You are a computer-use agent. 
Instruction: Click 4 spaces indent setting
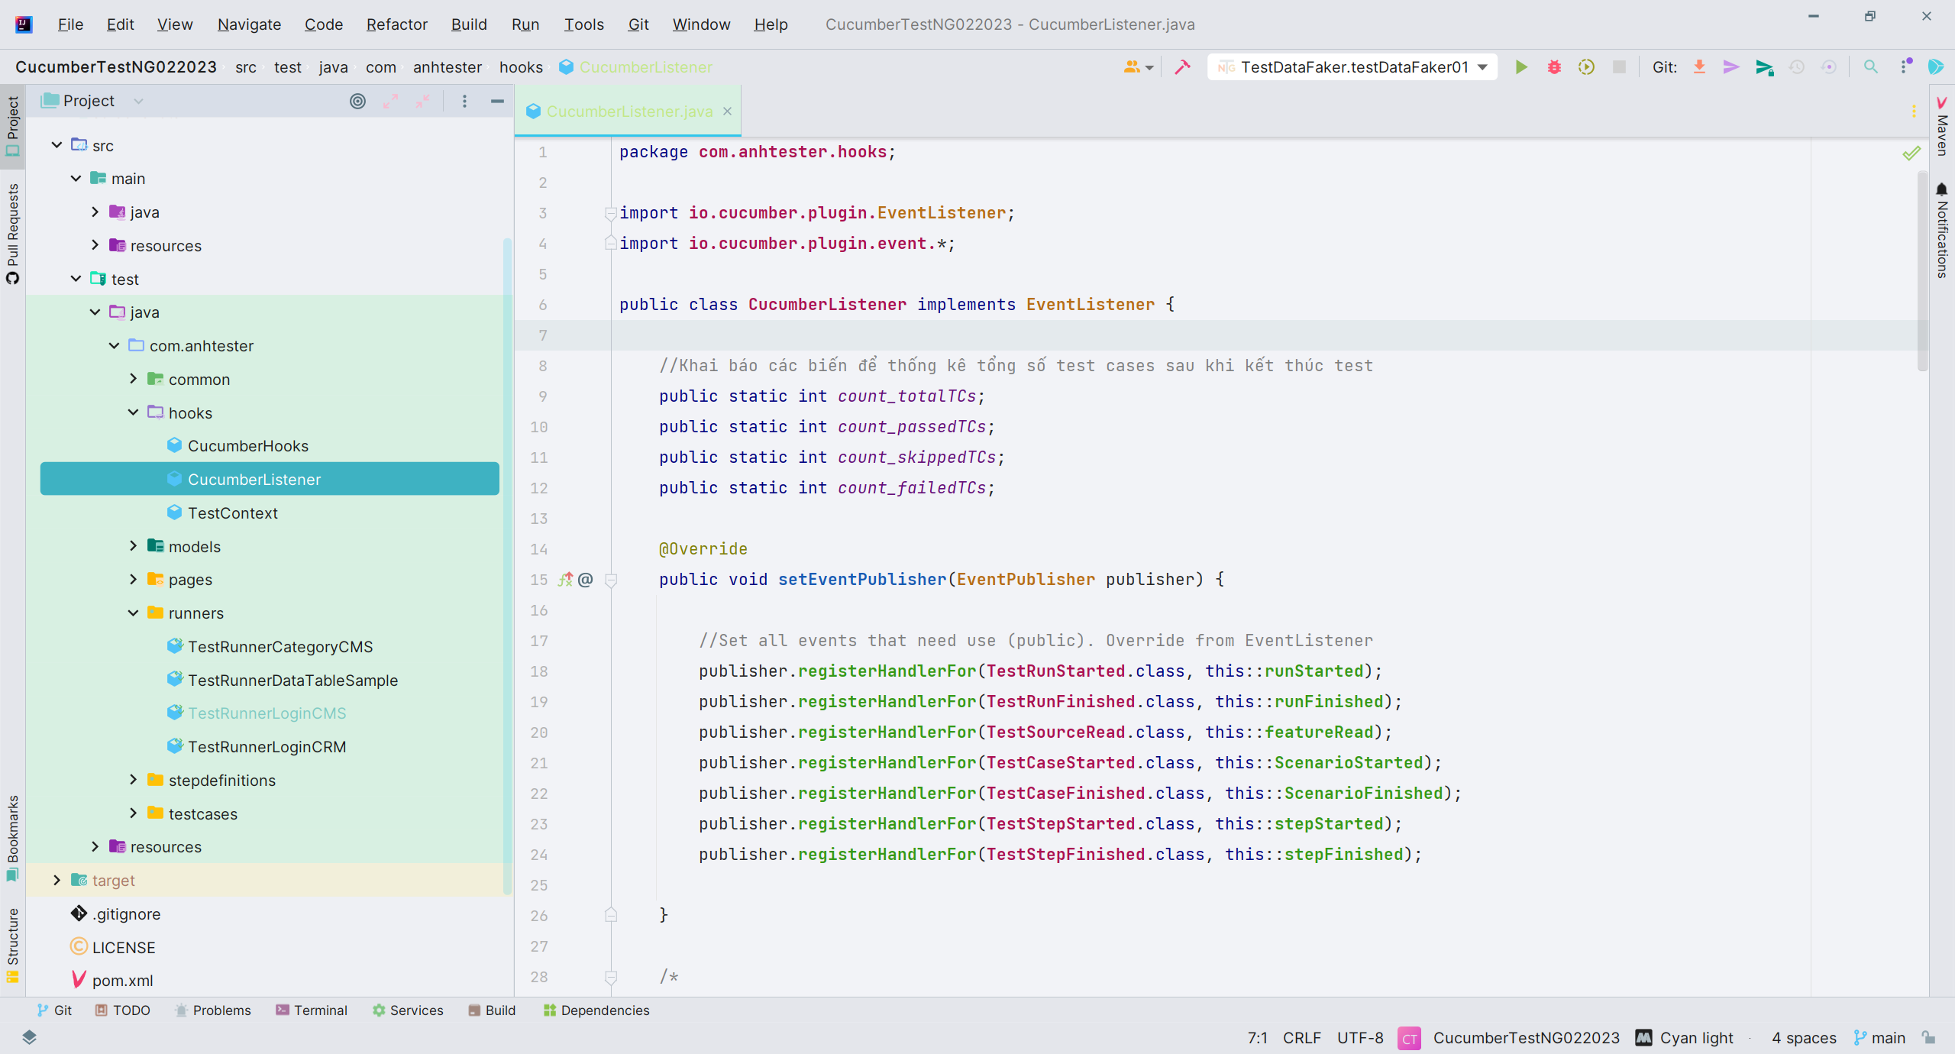[1804, 1037]
